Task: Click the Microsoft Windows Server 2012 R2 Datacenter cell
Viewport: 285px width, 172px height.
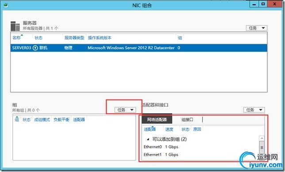Action: [x=131, y=48]
